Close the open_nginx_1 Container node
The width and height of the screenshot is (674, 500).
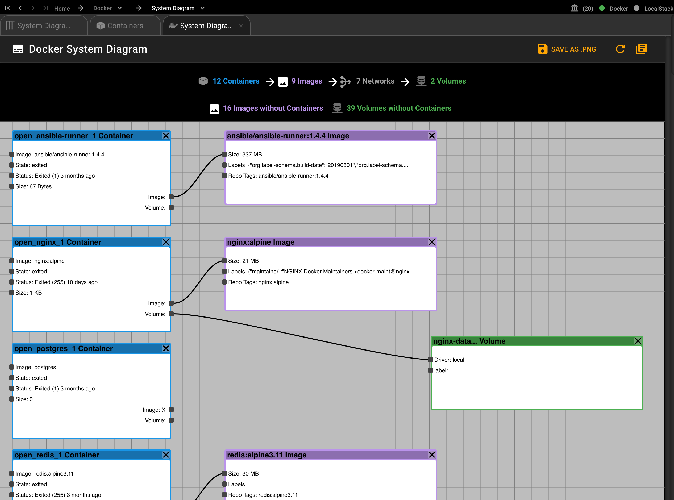(166, 242)
